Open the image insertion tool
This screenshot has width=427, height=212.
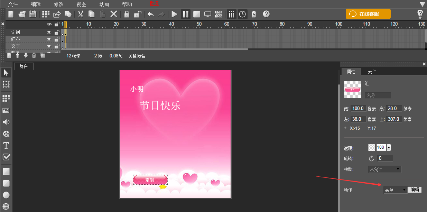pyautogui.click(x=6, y=110)
